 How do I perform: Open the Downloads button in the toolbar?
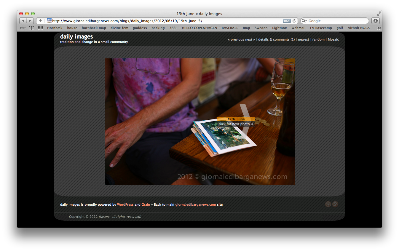[x=375, y=21]
